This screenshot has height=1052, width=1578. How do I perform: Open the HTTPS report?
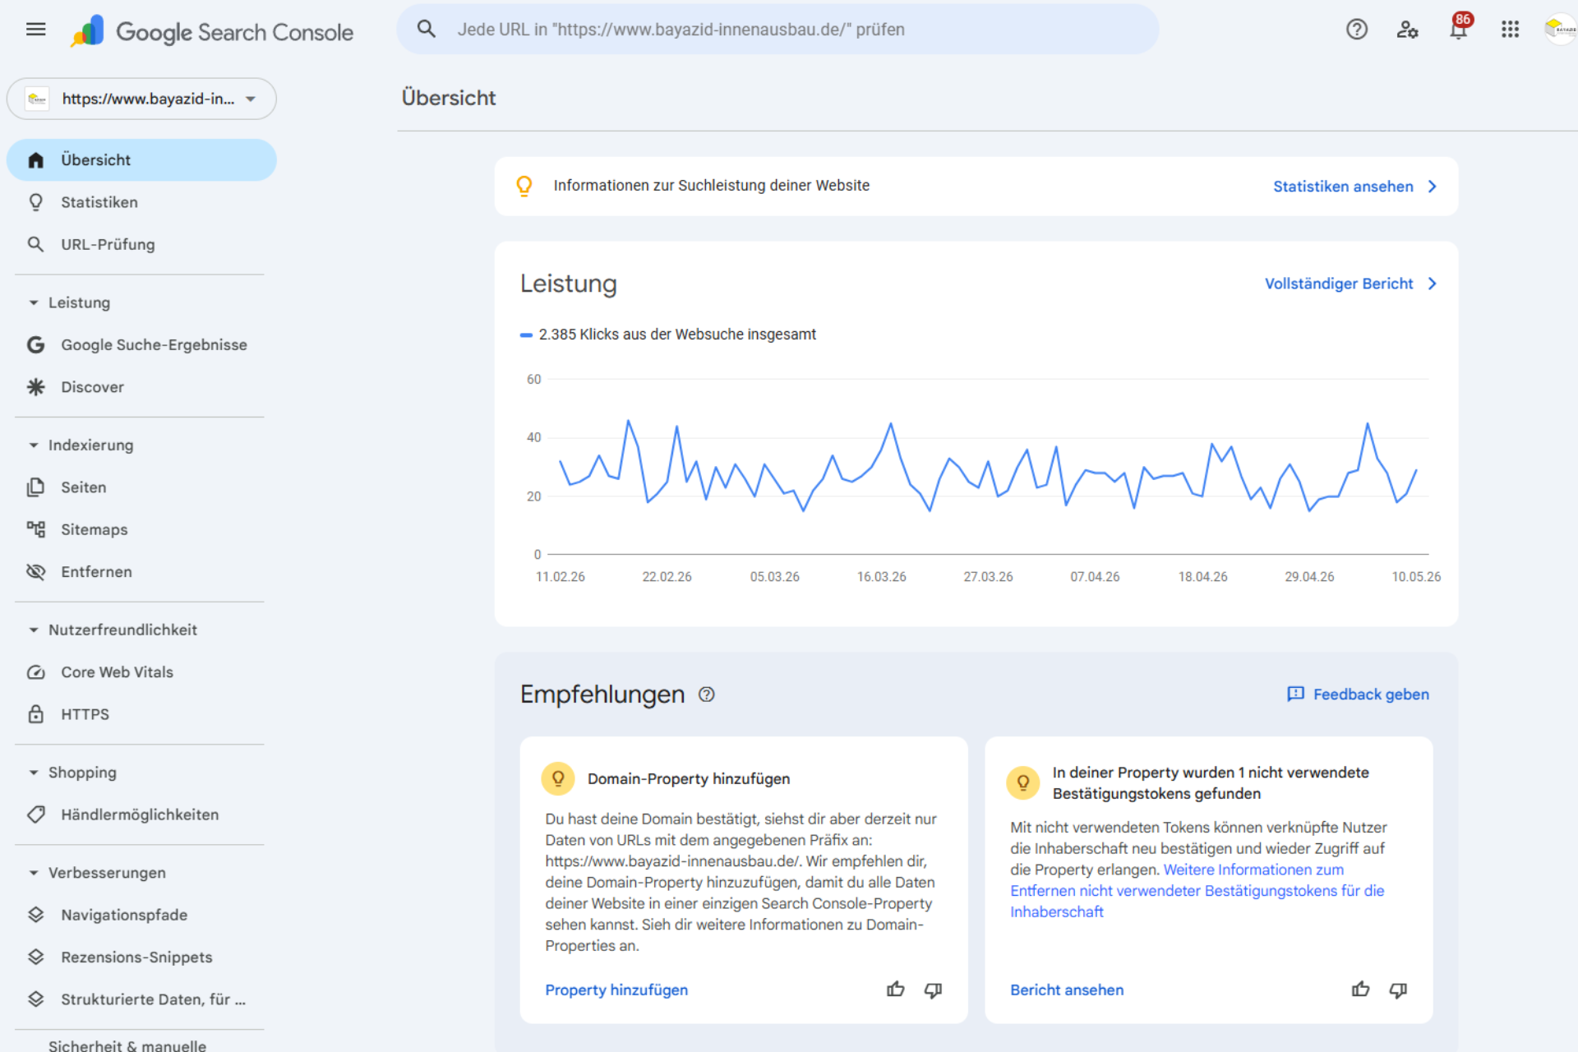pos(141,714)
